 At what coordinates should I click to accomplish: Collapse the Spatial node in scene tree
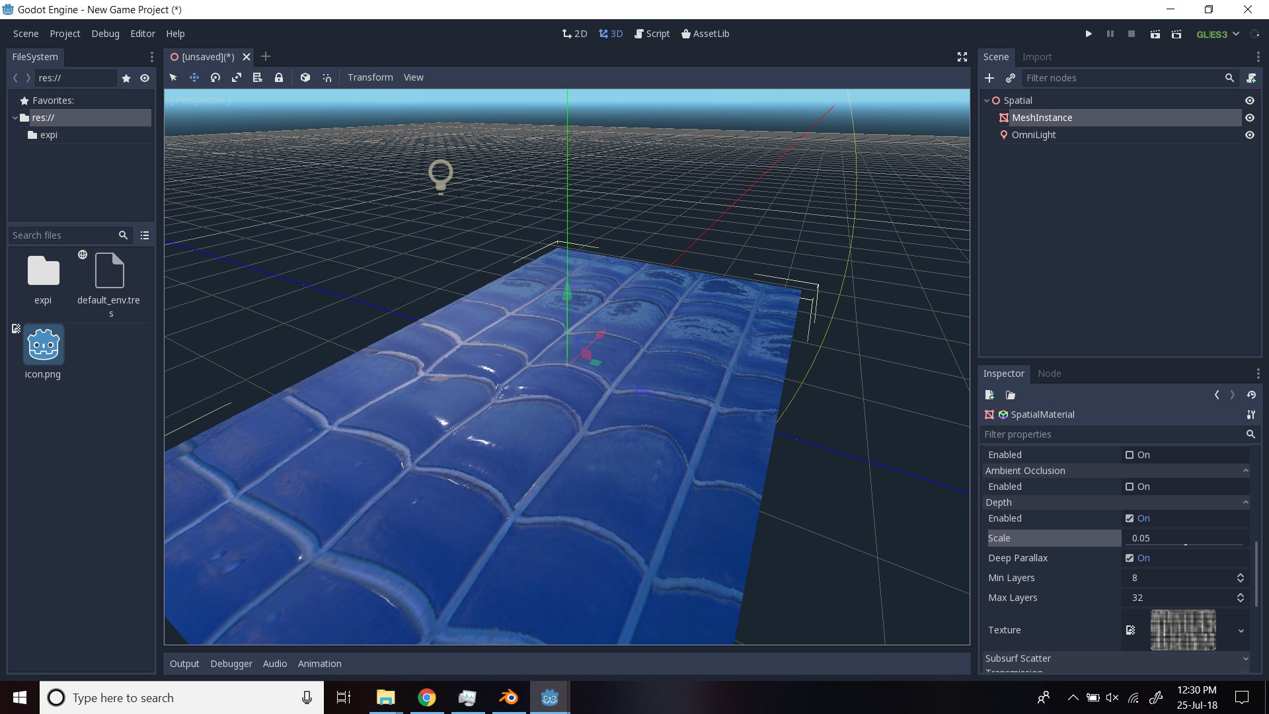986,100
